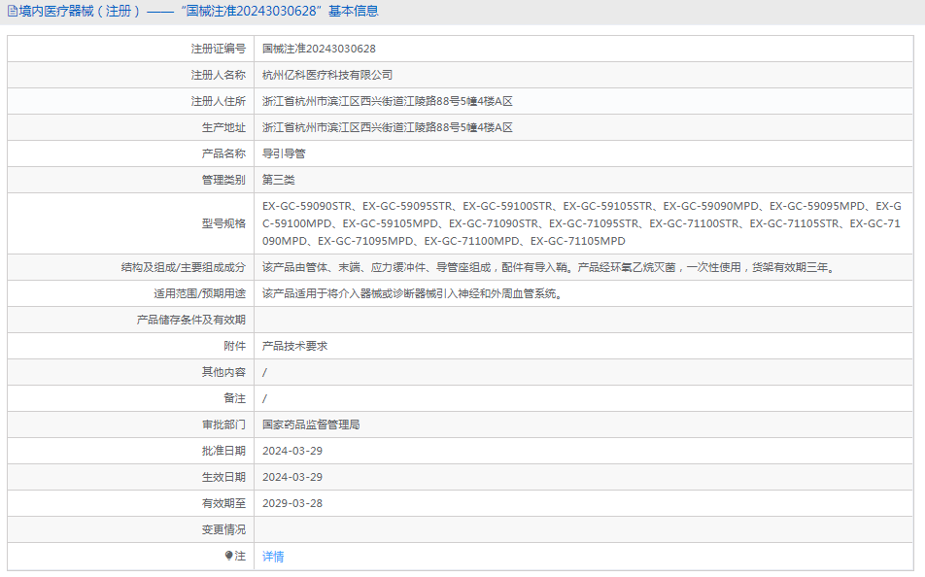The image size is (925, 577).
Task: Select registration number 国械注准20243030628 value
Action: click(x=319, y=49)
